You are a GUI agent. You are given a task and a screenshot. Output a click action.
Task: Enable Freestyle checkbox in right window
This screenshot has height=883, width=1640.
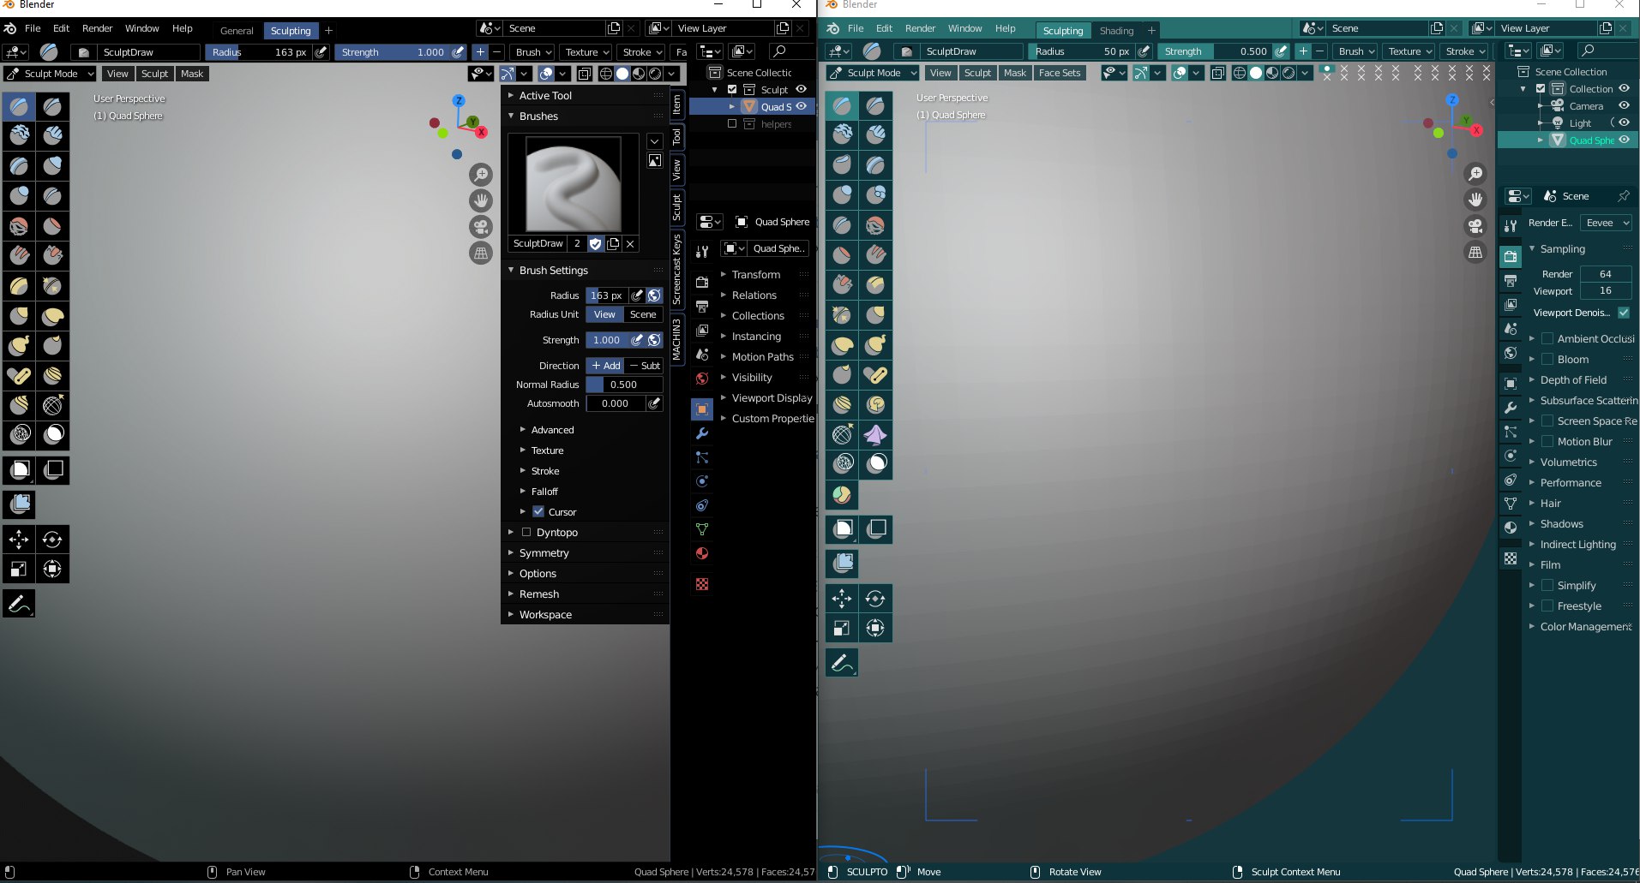point(1547,606)
